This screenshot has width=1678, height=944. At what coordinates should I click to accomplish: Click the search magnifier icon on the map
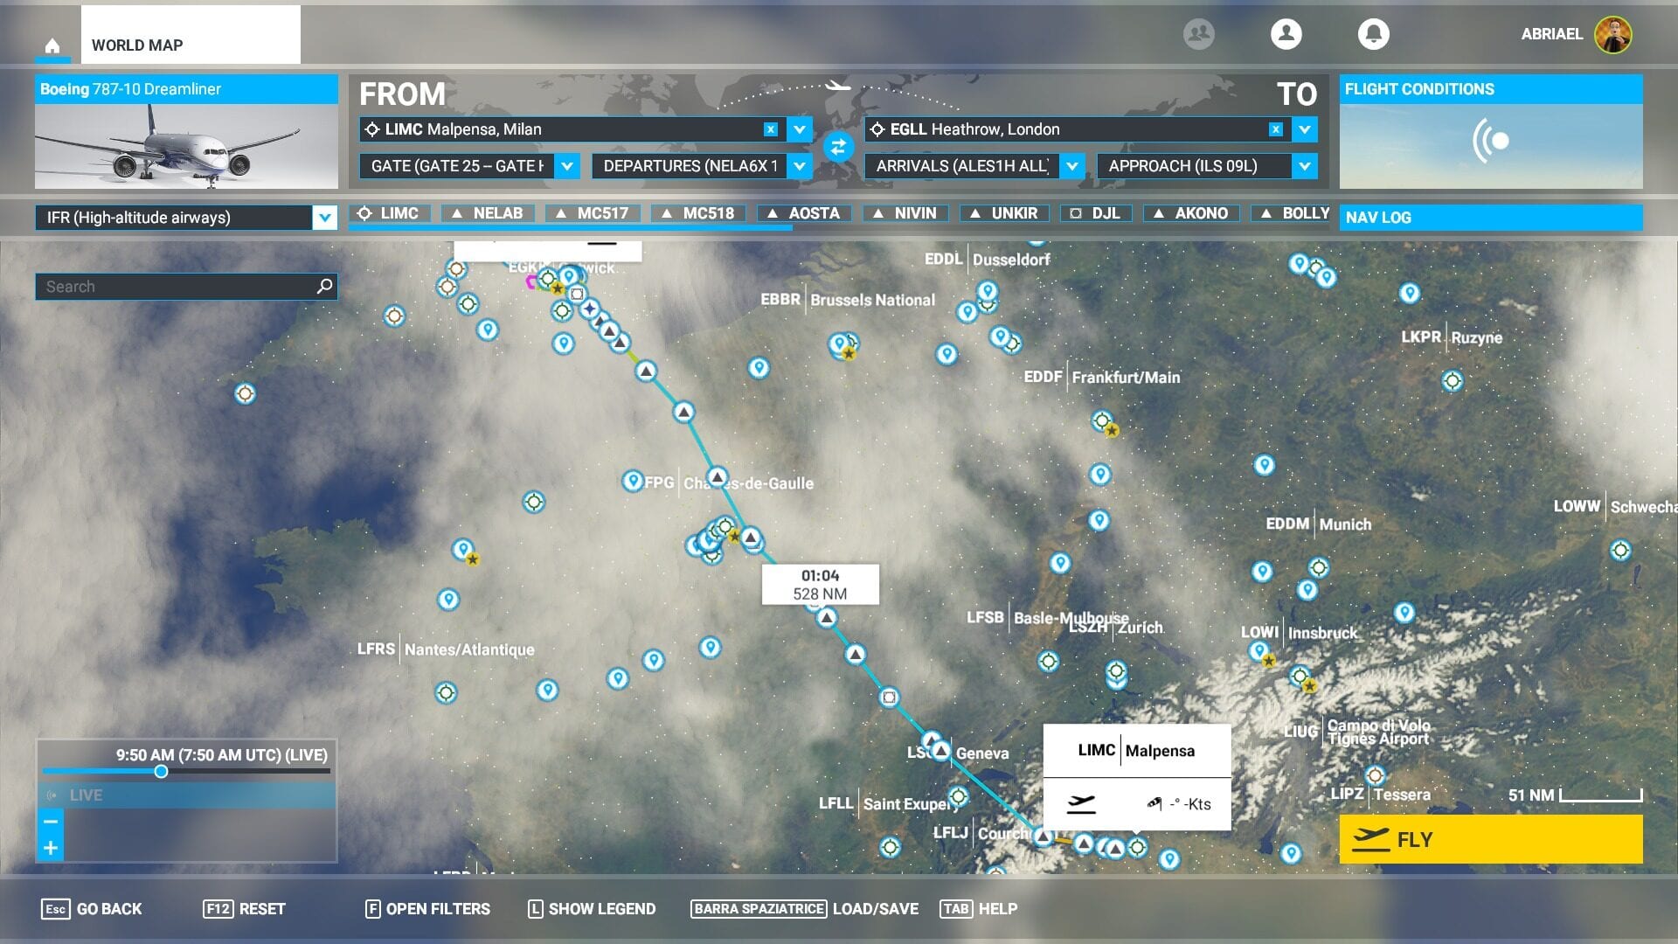322,286
